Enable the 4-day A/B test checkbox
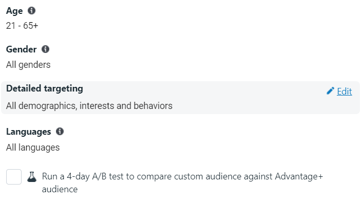This screenshot has height=201, width=363. (14, 177)
